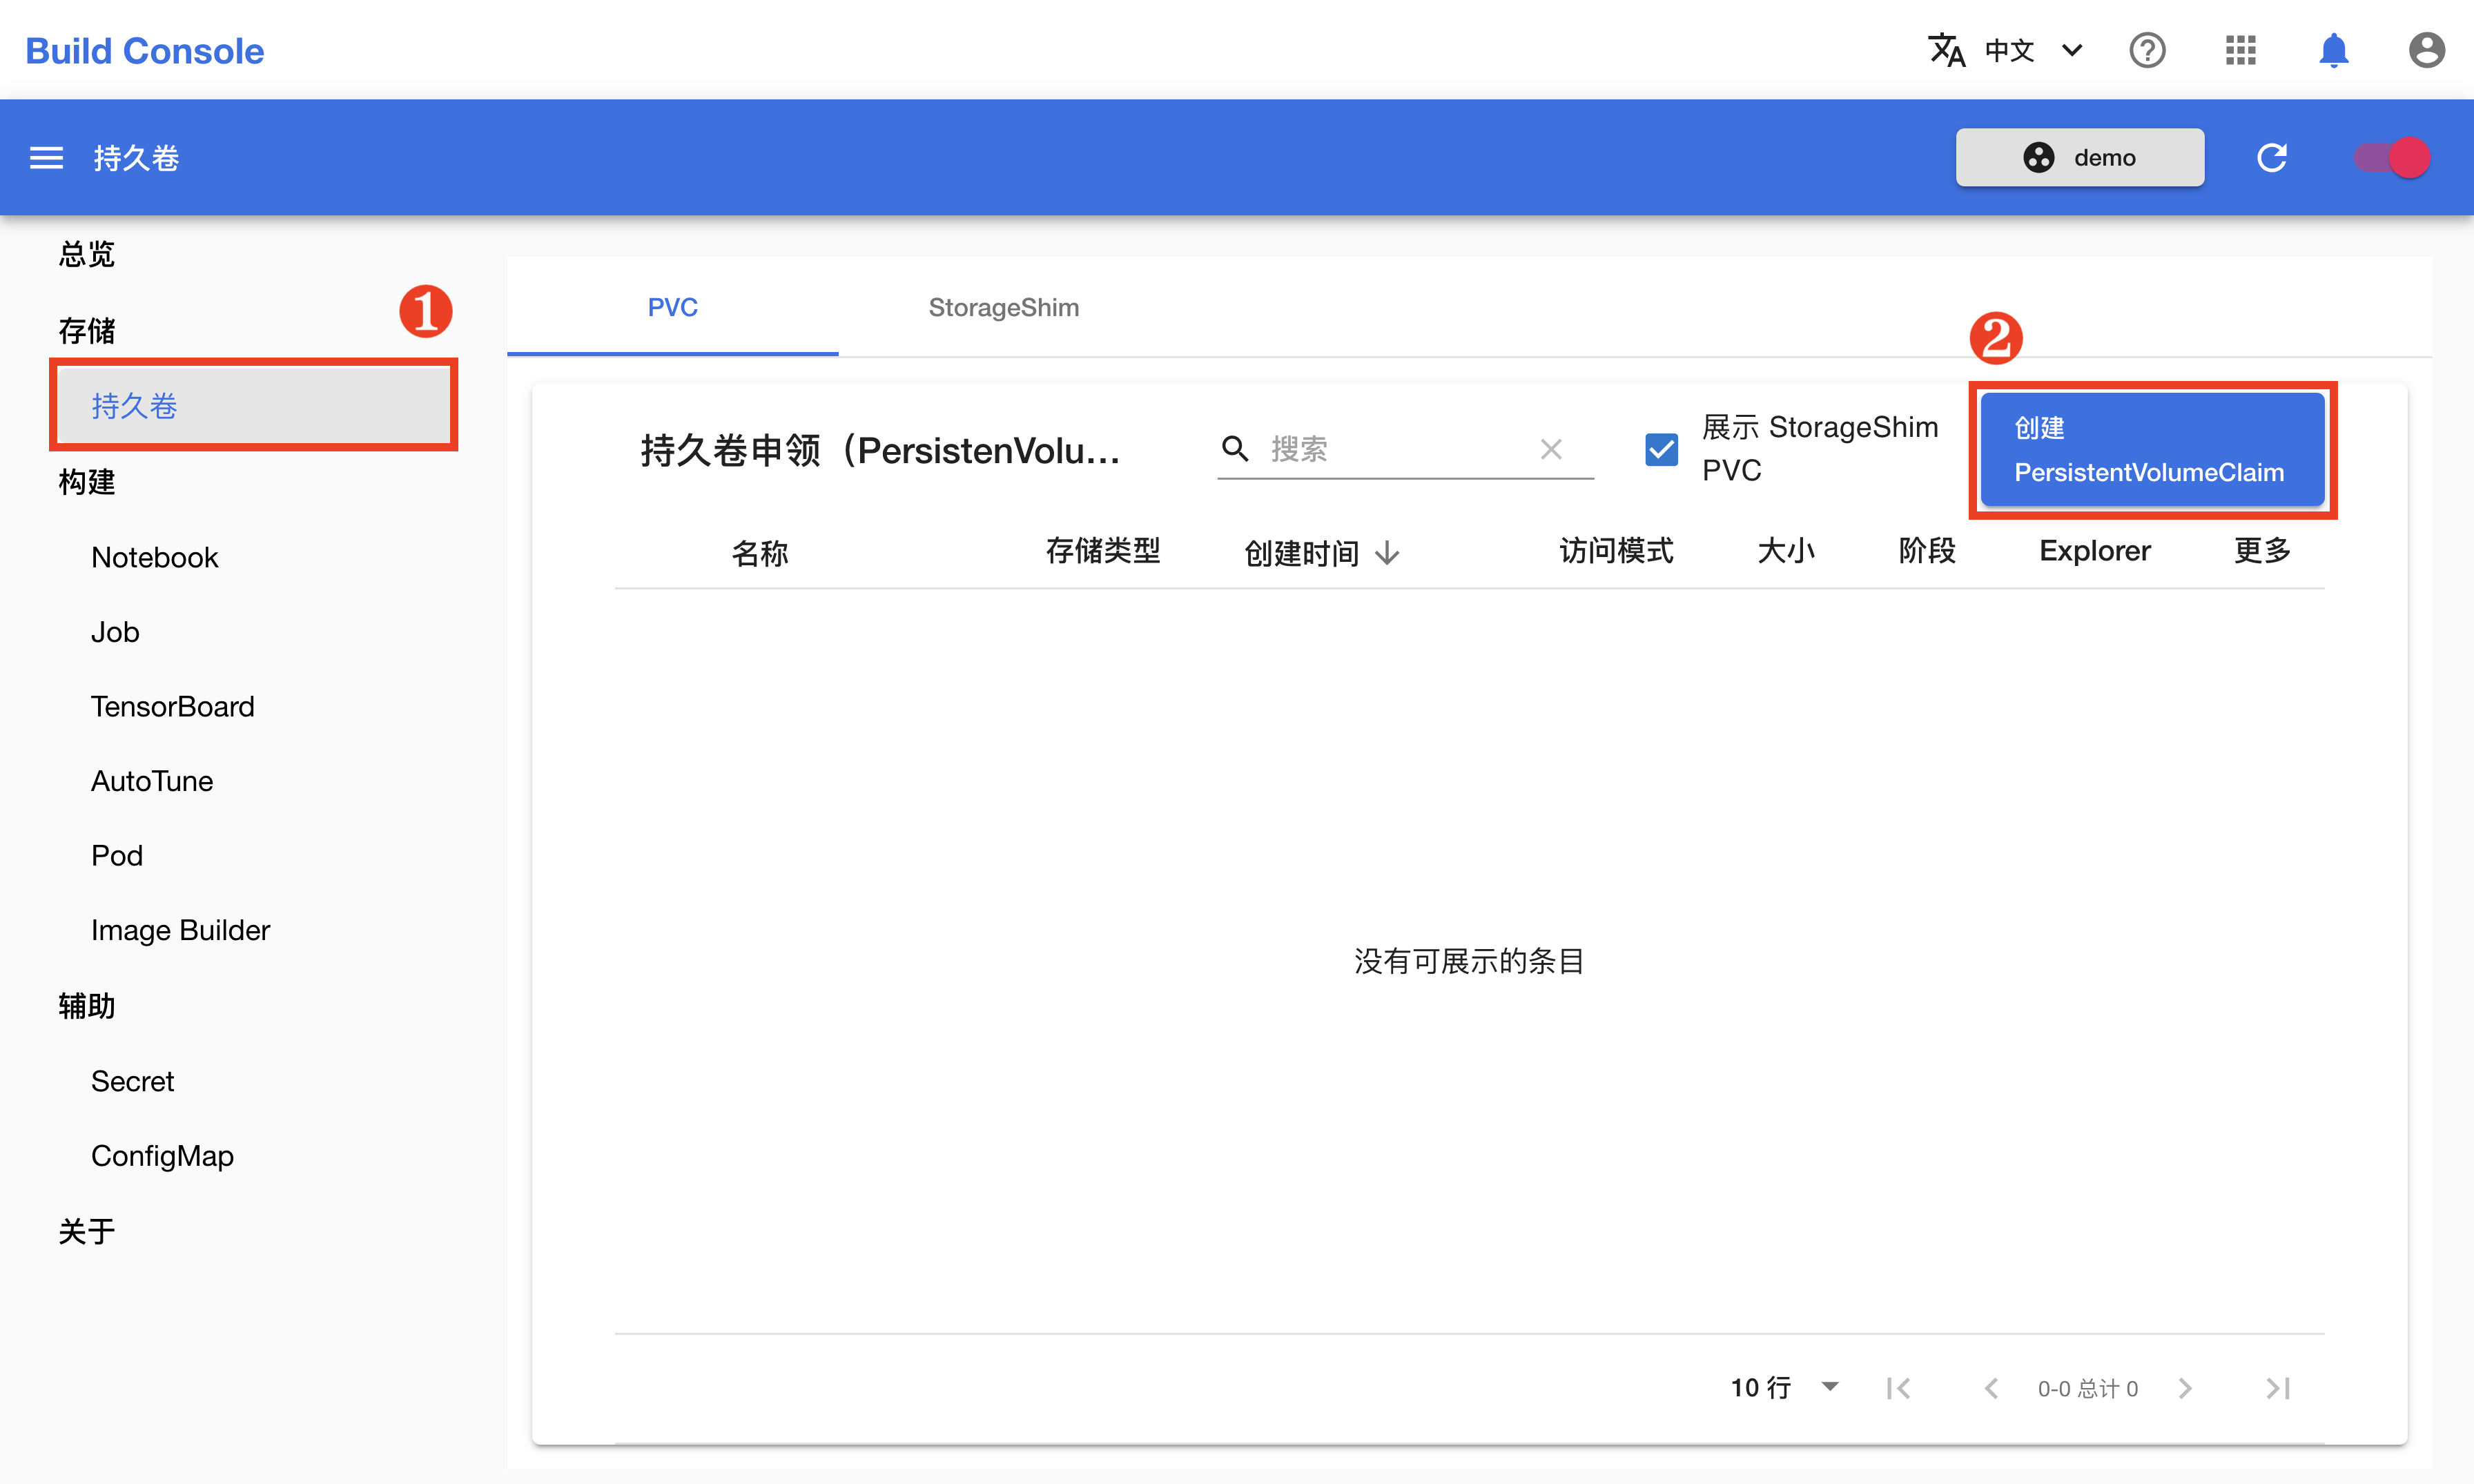This screenshot has width=2474, height=1484.
Task: Switch to the PVC tab
Action: [x=672, y=307]
